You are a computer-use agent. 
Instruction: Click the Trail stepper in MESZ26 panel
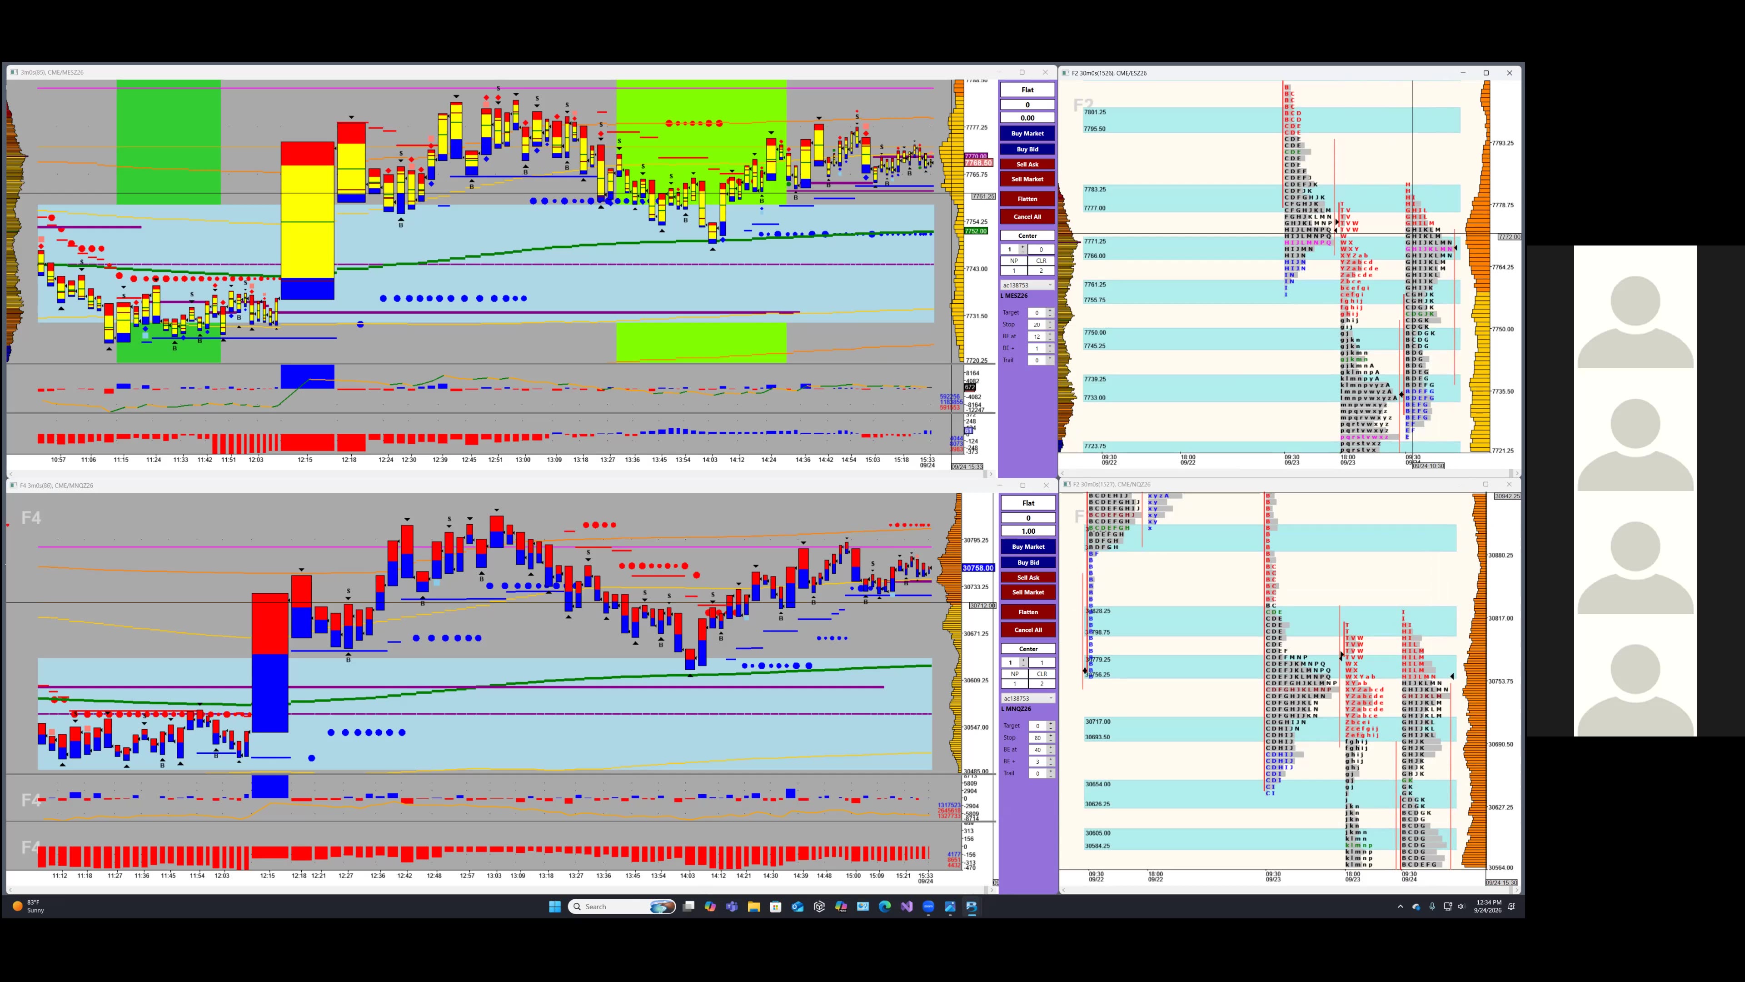pyautogui.click(x=1050, y=361)
